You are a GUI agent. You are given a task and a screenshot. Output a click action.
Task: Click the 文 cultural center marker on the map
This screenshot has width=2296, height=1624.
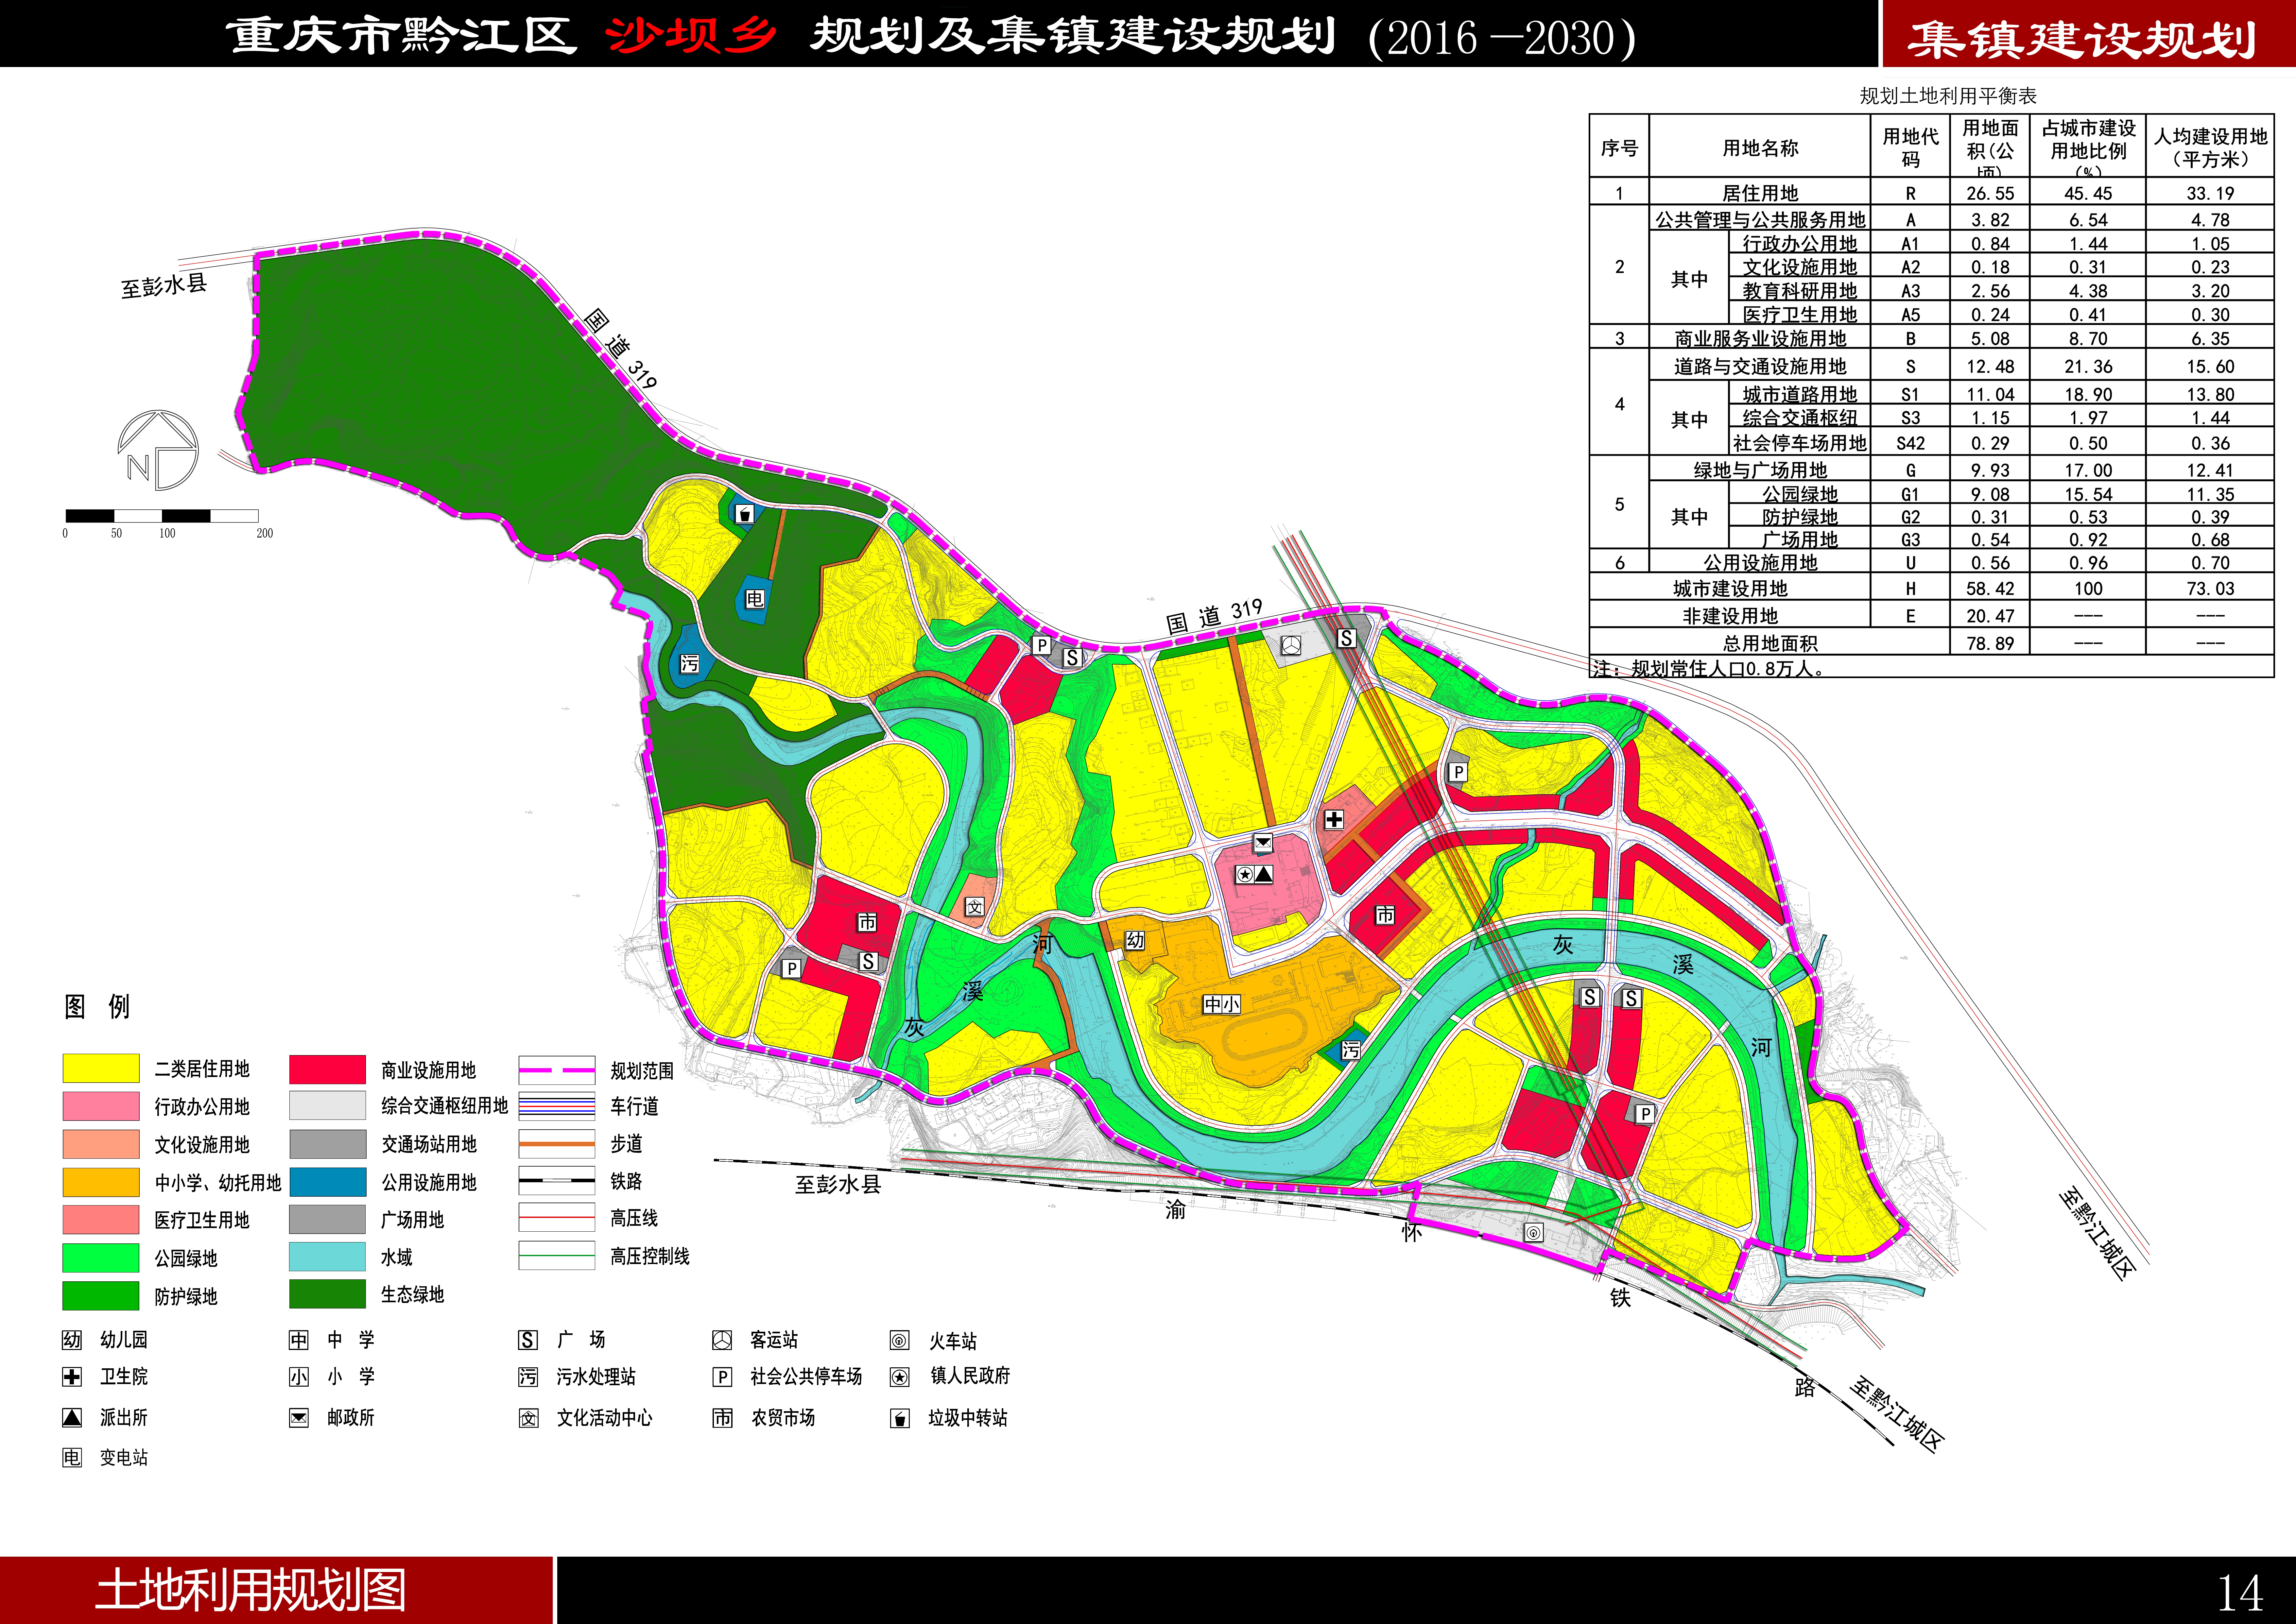pyautogui.click(x=975, y=907)
